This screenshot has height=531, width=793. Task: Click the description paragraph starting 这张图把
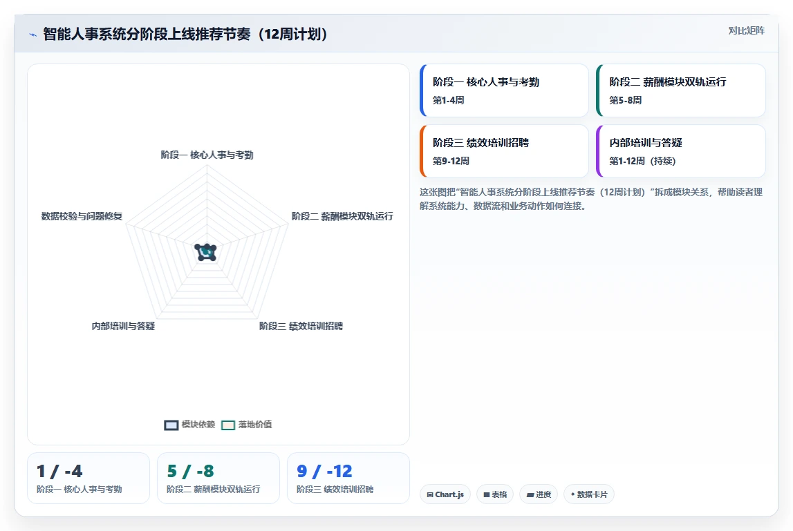591,199
